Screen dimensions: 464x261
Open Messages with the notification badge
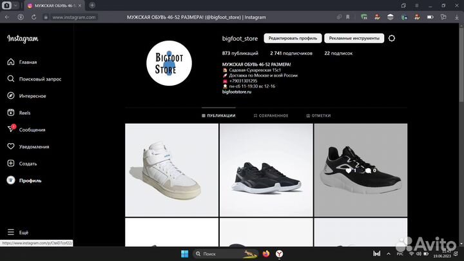(32, 130)
